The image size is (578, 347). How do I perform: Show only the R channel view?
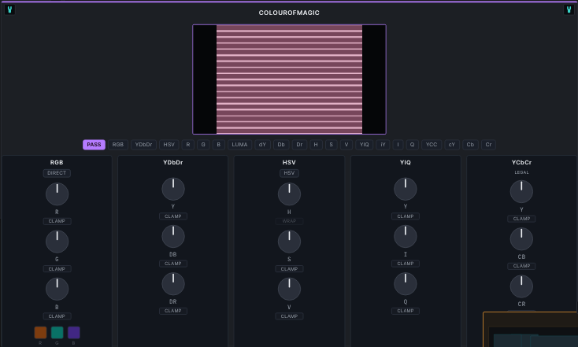coord(188,145)
